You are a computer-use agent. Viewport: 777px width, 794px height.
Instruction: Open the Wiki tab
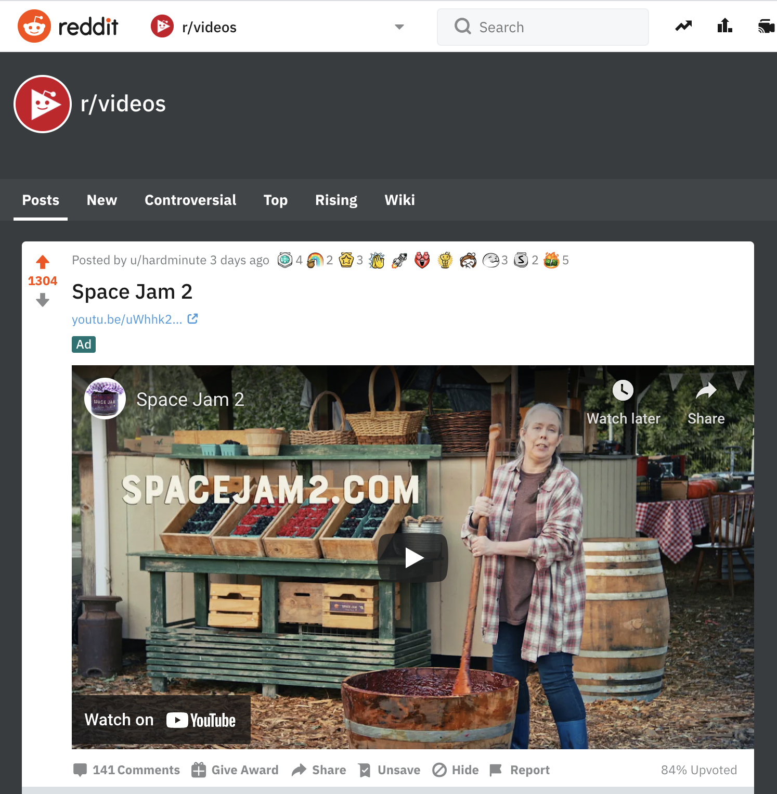399,200
